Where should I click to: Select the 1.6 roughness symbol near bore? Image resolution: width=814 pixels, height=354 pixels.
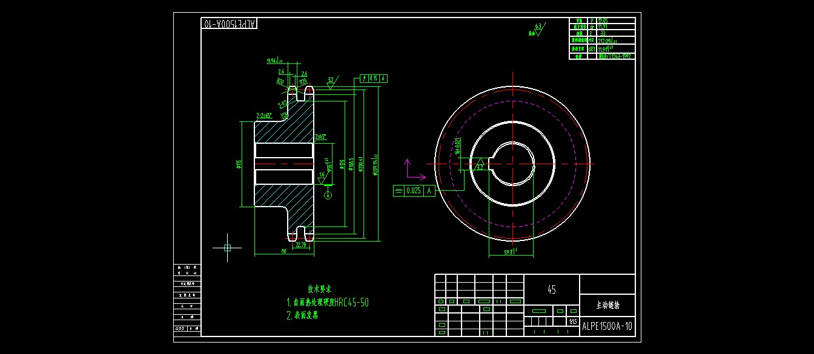[322, 177]
